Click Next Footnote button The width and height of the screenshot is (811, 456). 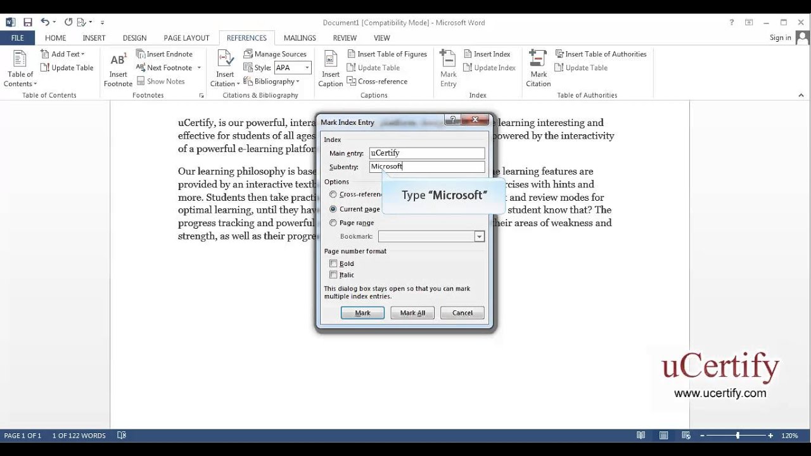164,68
